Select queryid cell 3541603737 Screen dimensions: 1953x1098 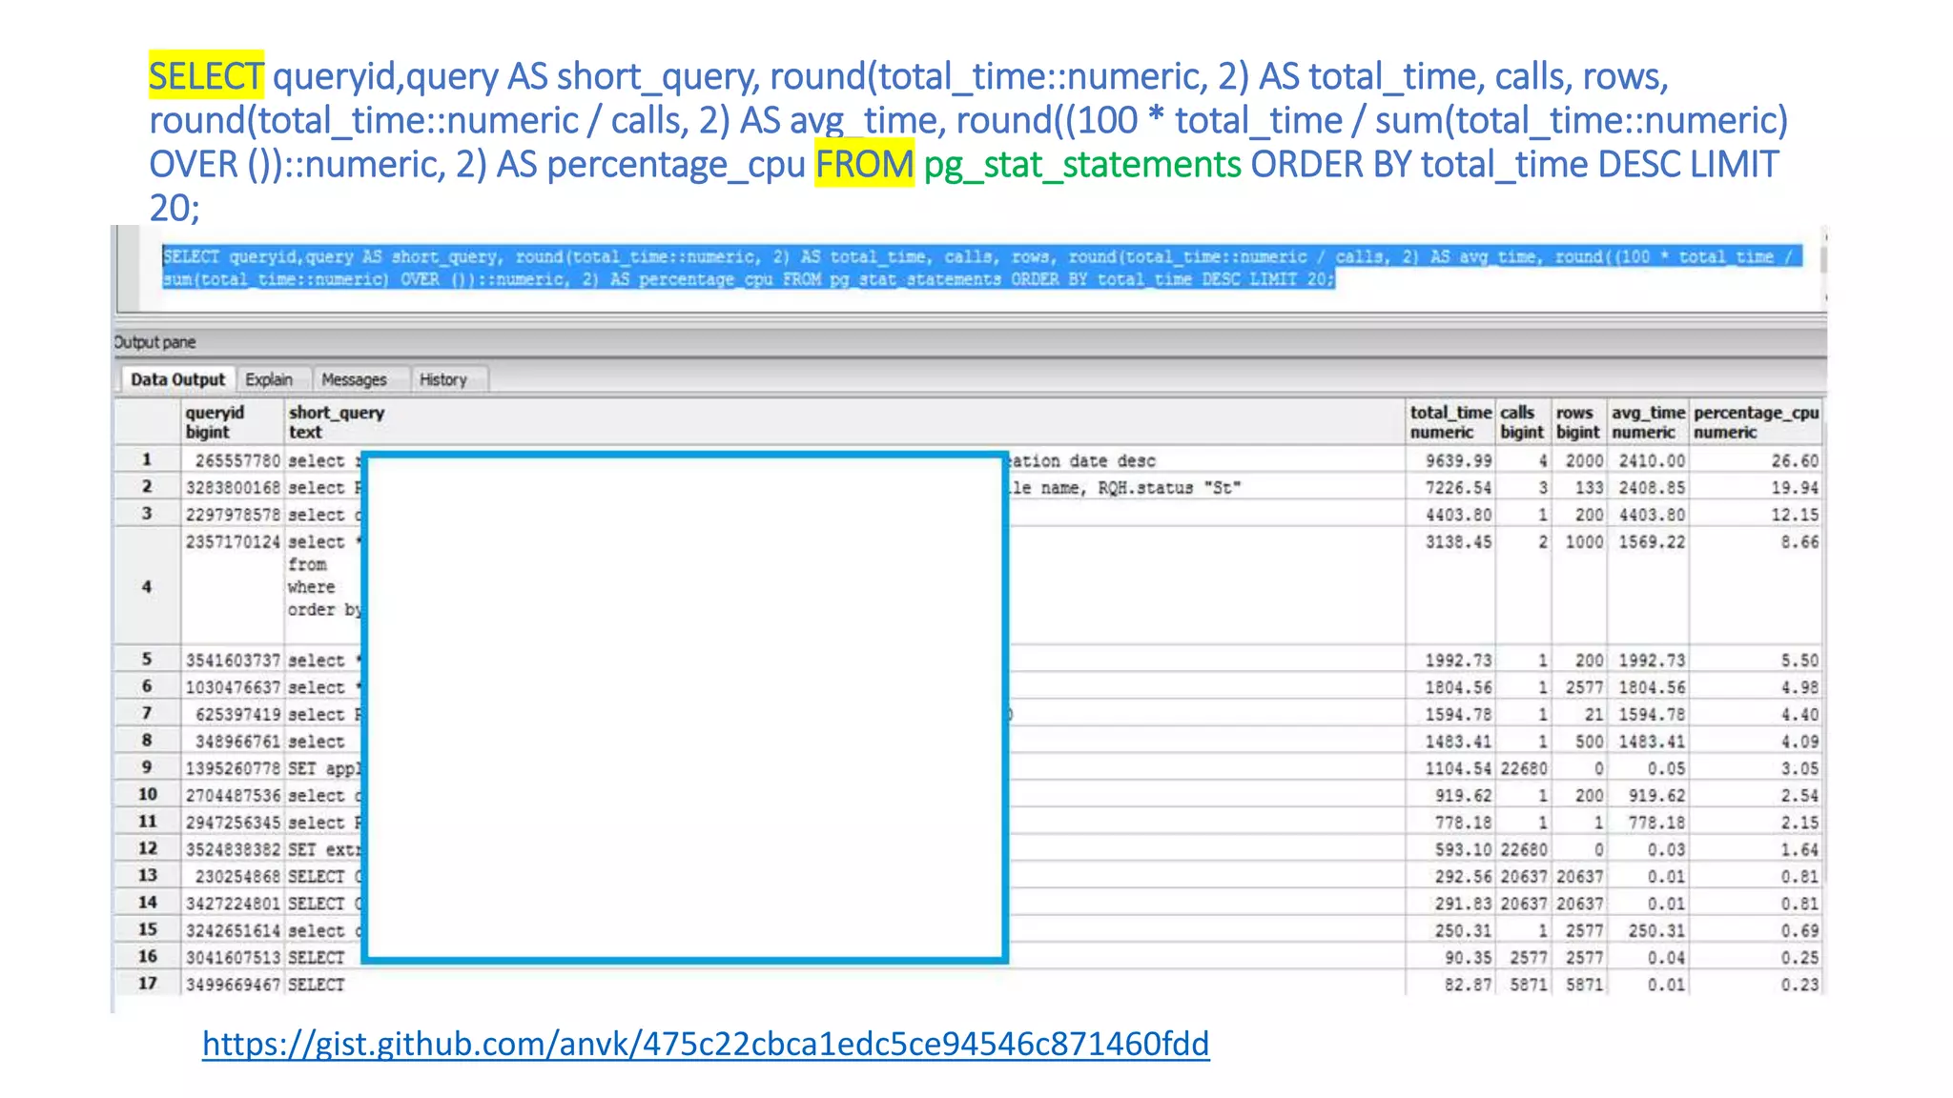click(x=233, y=660)
